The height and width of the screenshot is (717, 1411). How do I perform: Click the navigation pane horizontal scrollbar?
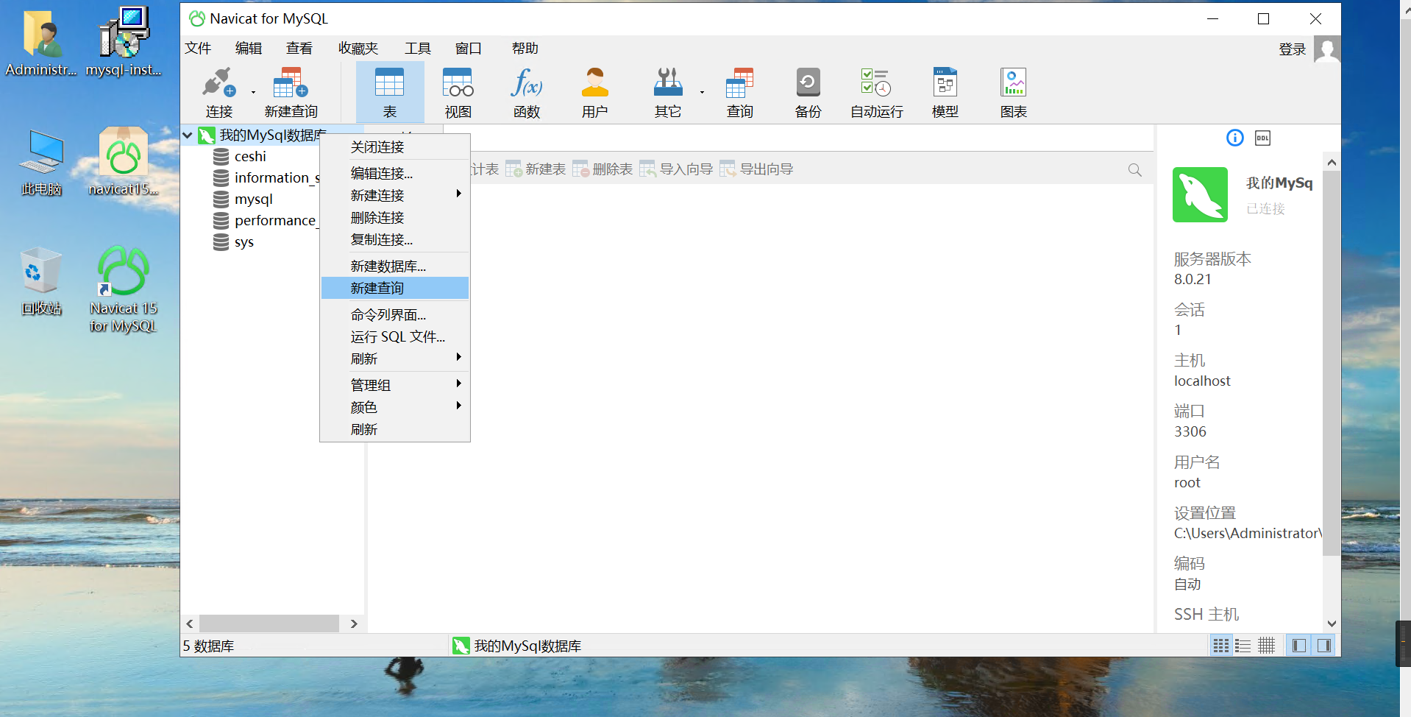[269, 624]
